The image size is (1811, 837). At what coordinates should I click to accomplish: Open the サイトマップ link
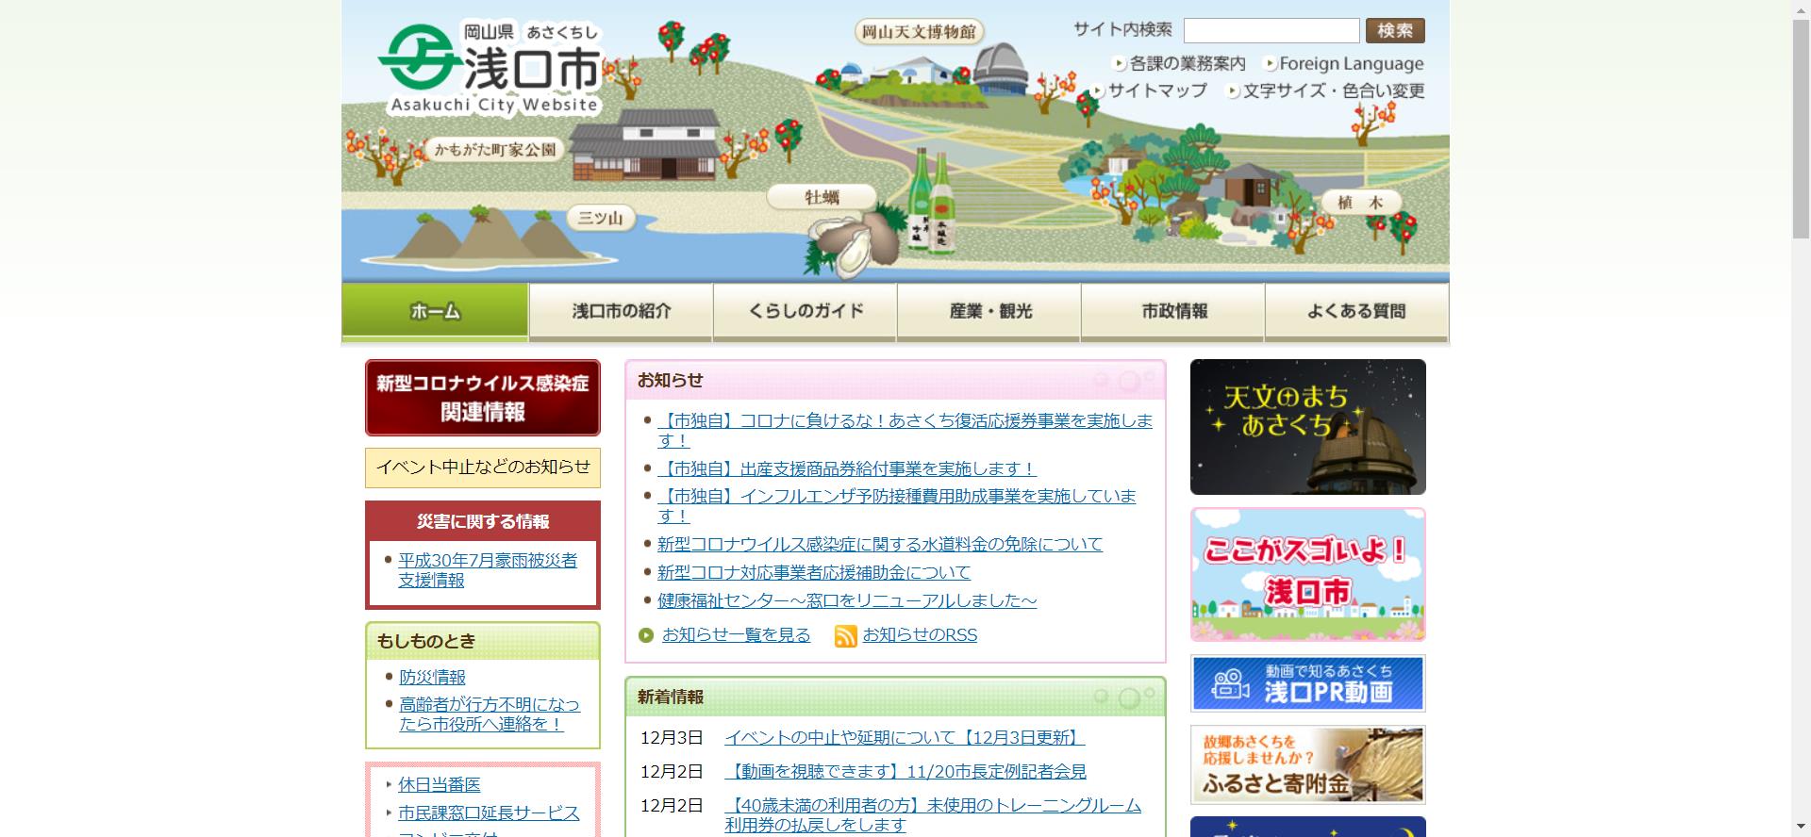click(x=1157, y=90)
